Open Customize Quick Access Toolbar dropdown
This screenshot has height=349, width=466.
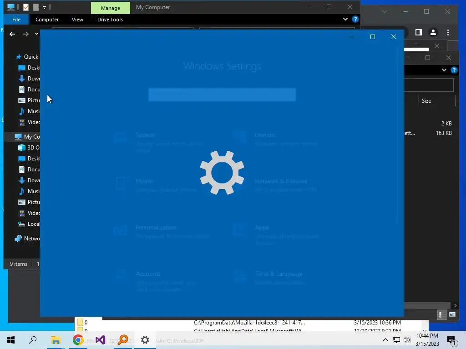[x=44, y=7]
